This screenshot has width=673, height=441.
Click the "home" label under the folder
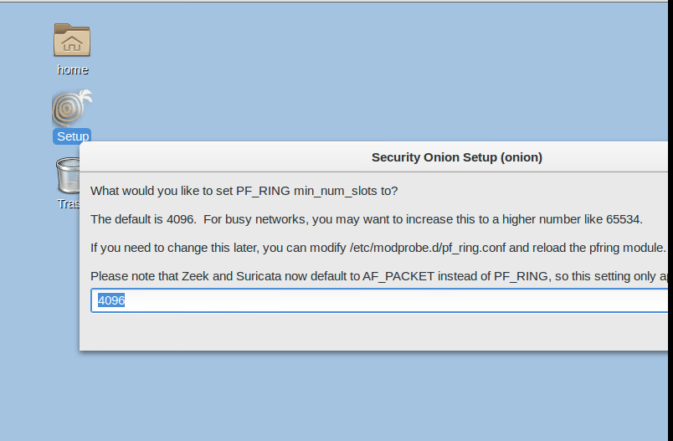pyautogui.click(x=73, y=70)
